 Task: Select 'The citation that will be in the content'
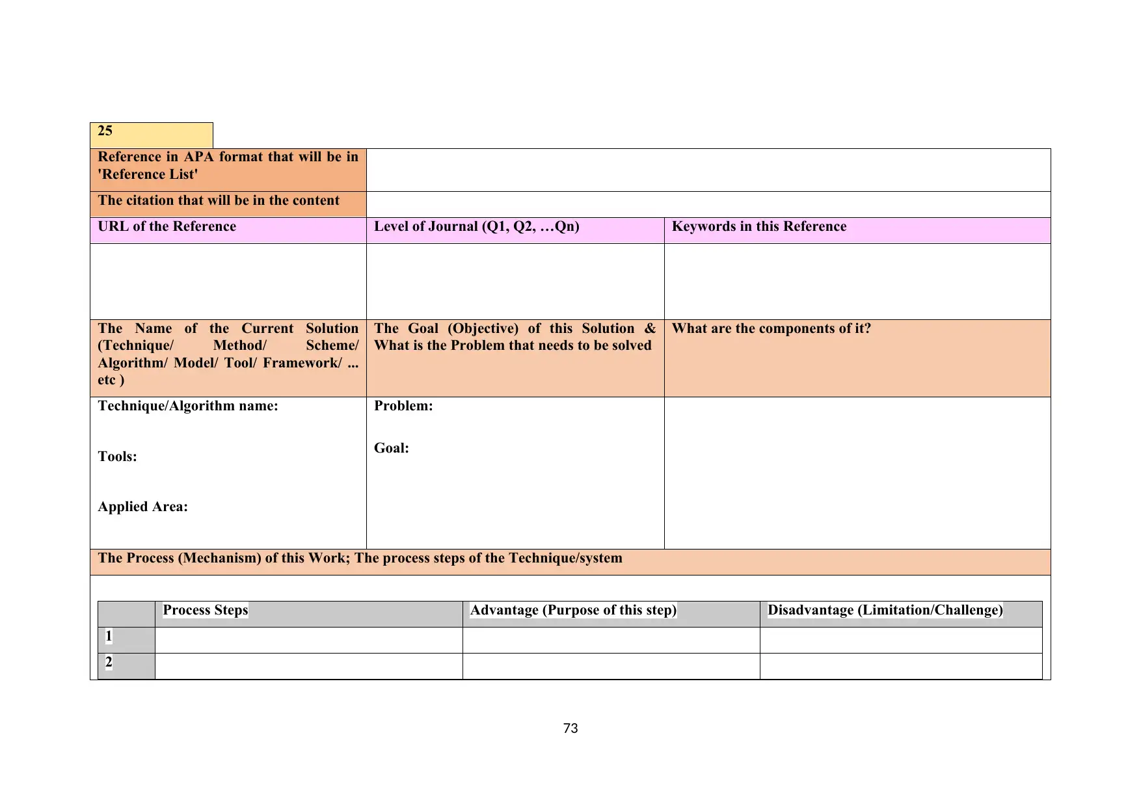219,200
